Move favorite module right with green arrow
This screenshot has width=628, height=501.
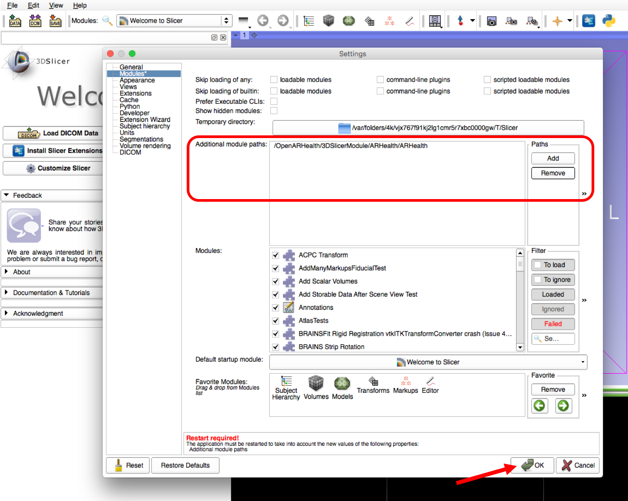click(x=563, y=405)
